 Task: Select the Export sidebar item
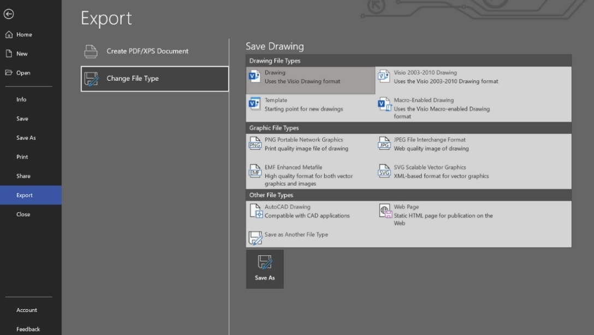[x=31, y=195]
